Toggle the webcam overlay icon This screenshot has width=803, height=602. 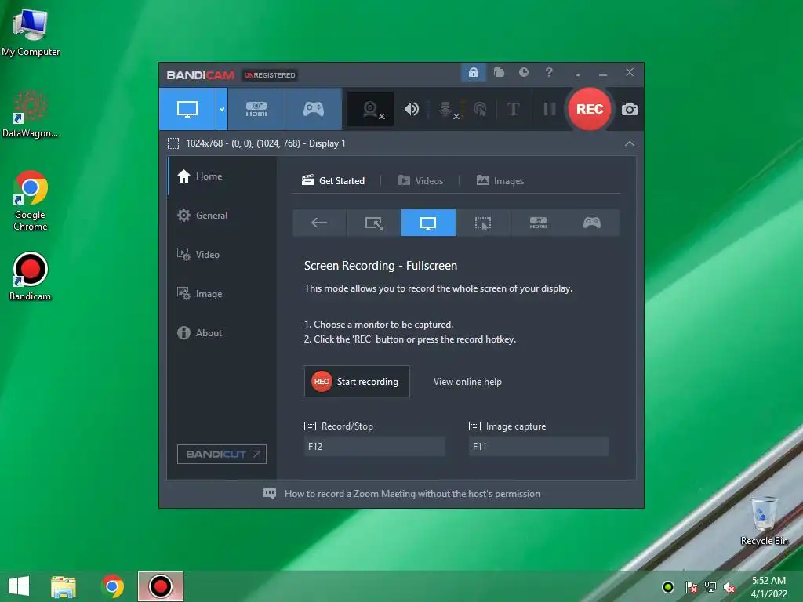pos(370,109)
